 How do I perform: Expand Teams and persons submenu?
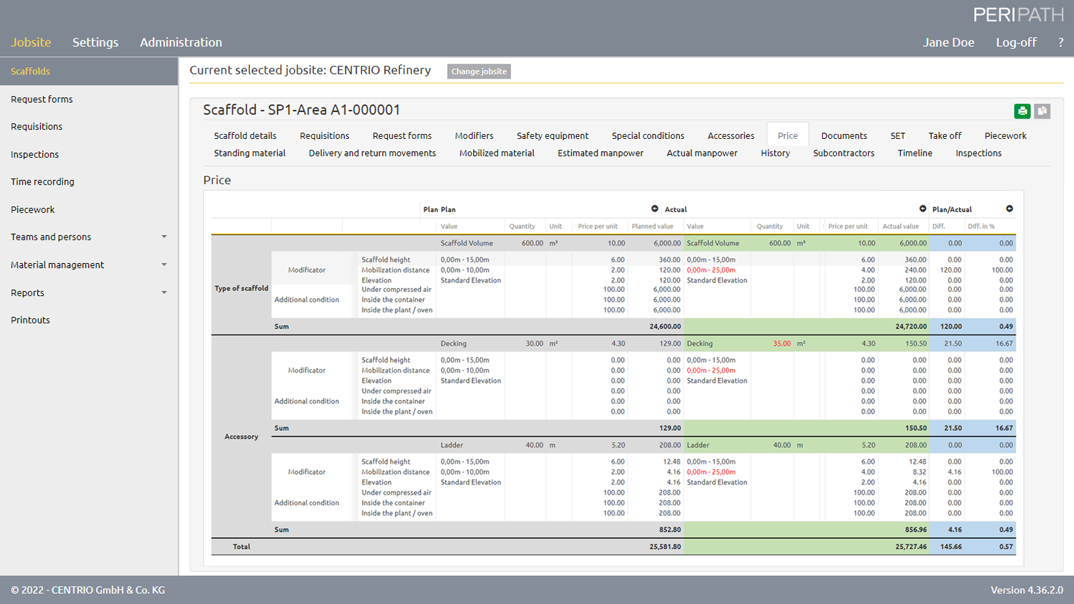coord(164,237)
